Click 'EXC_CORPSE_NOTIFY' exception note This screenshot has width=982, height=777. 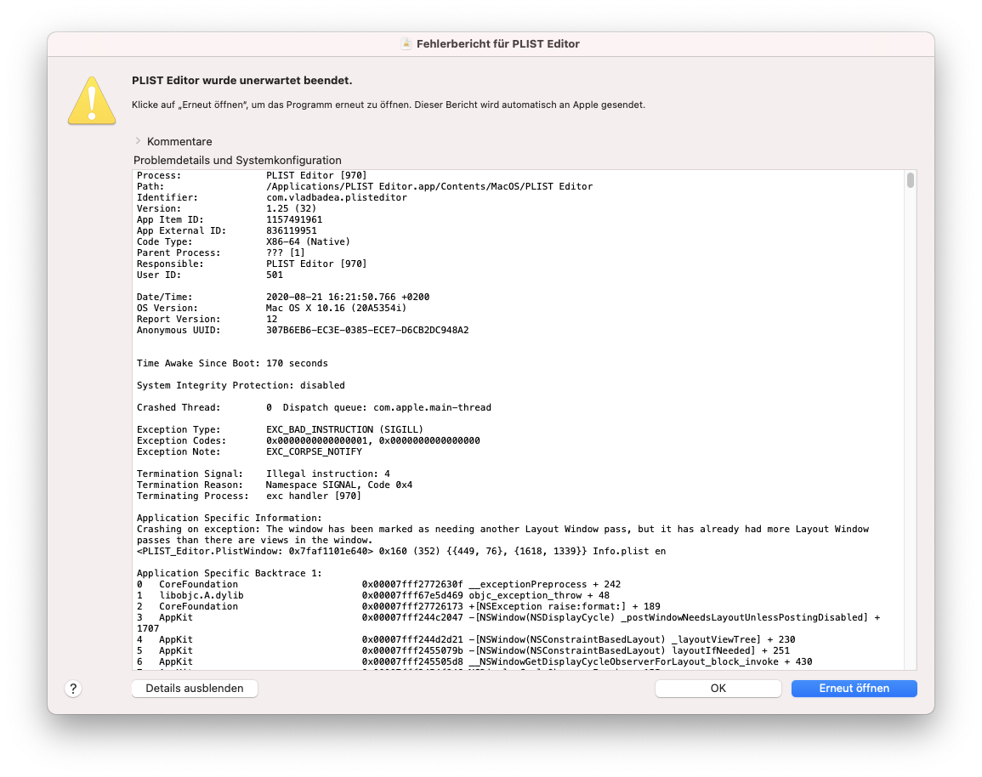(x=314, y=451)
